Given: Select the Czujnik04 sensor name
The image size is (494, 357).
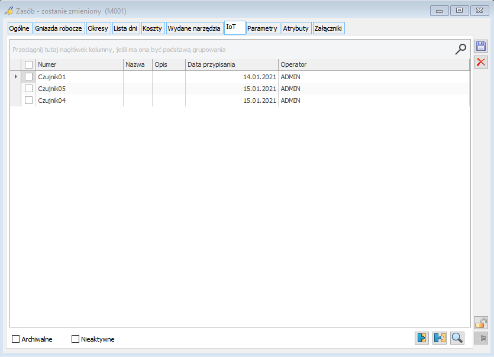Looking at the screenshot, I should [52, 100].
